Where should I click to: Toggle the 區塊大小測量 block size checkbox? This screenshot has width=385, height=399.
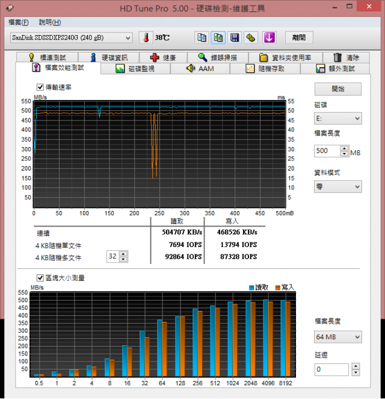click(x=40, y=278)
